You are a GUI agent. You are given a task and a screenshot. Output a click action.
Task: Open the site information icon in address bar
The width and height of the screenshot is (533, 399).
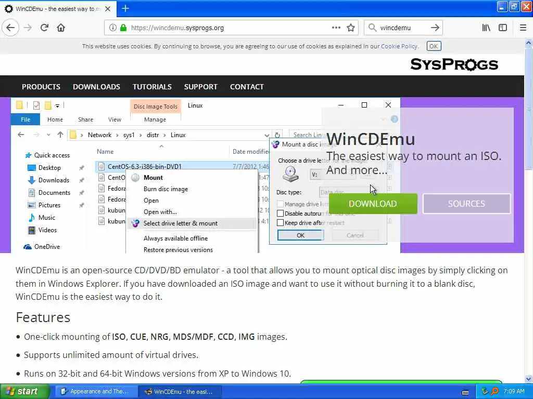[x=113, y=28]
